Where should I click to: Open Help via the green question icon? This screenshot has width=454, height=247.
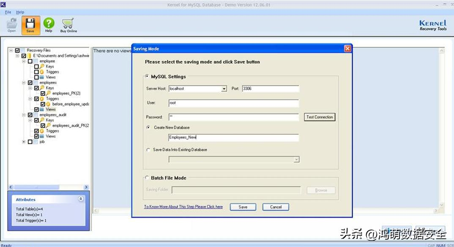pos(49,23)
